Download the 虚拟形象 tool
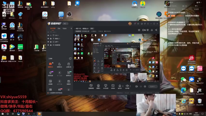This screenshot has height=116, width=206. pos(59,82)
